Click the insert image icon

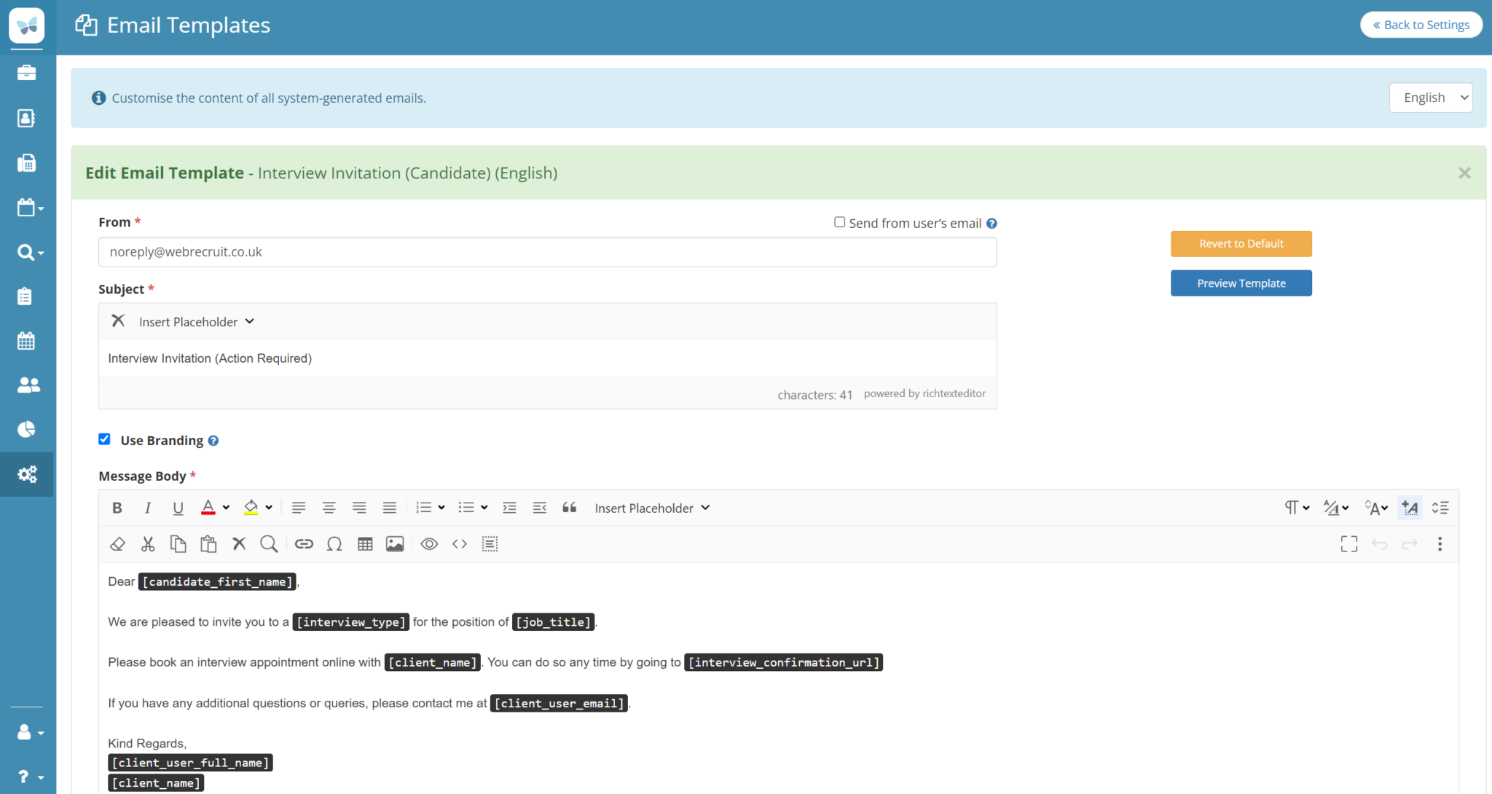pyautogui.click(x=395, y=544)
